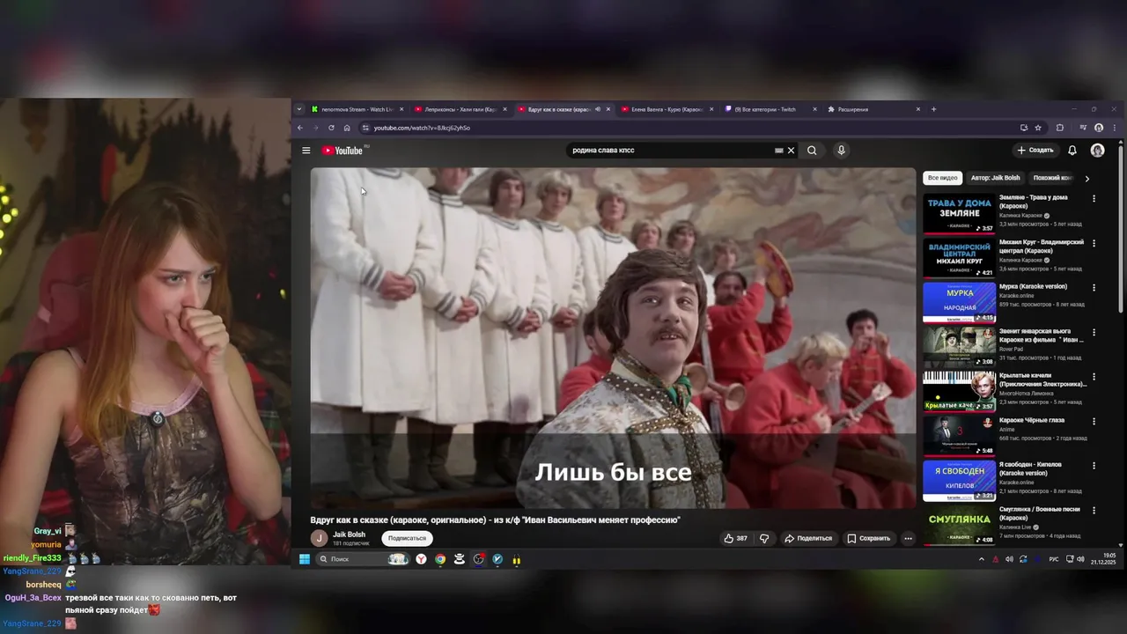Screen dimensions: 1127x634
Task: Open a new browser tab with plus
Action: coord(933,109)
